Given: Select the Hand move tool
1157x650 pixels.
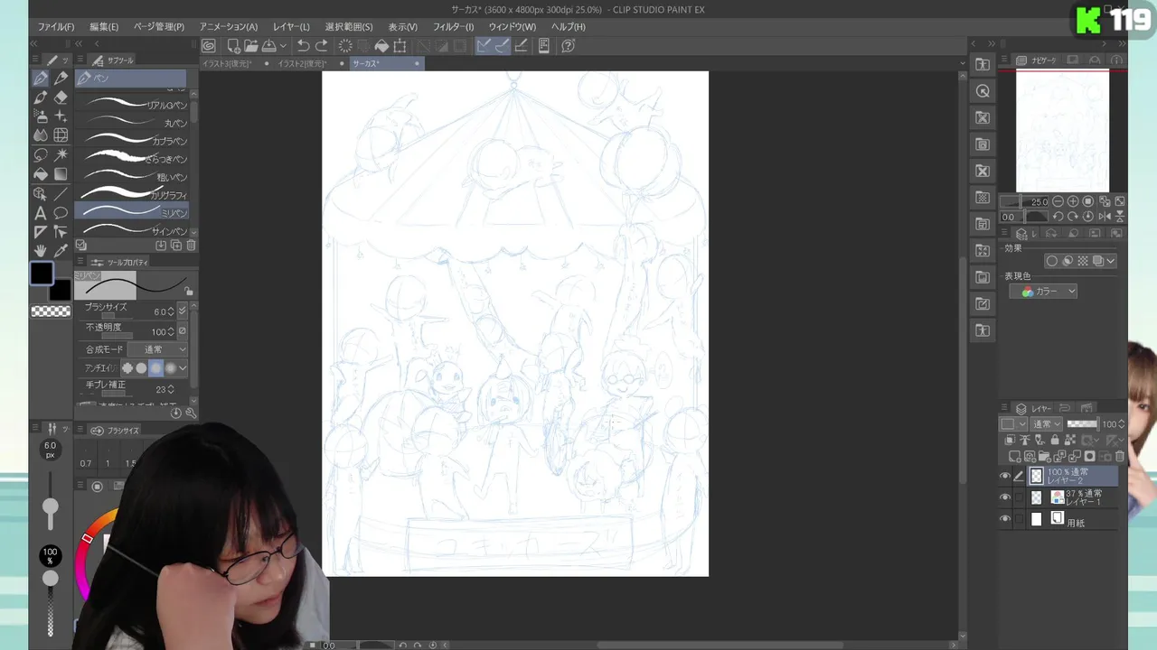Looking at the screenshot, I should (x=41, y=251).
